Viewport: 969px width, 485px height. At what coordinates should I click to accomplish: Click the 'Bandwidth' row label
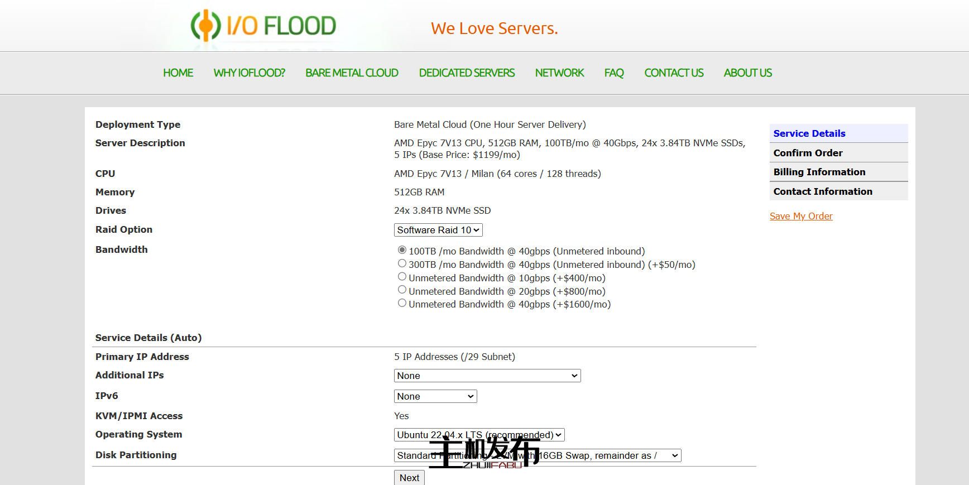coord(122,249)
